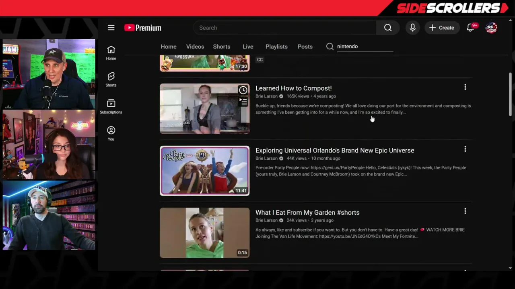Add Compost video to queue
The height and width of the screenshot is (289, 515).
tap(244, 102)
